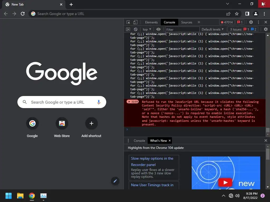Image resolution: width=270 pixels, height=202 pixels.
Task: Click the Google search box
Action: tap(62, 102)
